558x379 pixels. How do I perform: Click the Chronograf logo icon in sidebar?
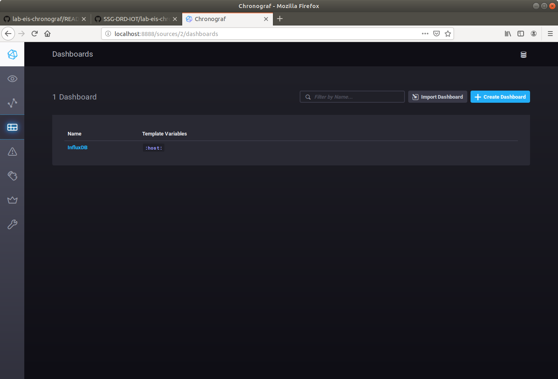coord(13,54)
